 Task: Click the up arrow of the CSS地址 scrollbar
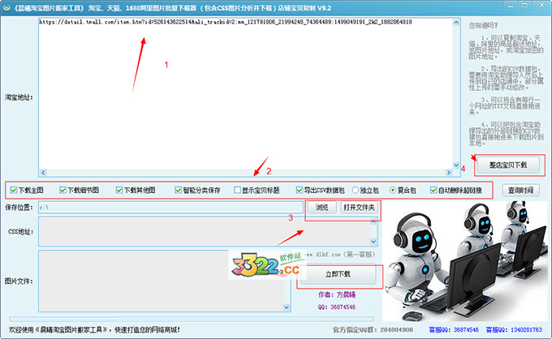373,221
